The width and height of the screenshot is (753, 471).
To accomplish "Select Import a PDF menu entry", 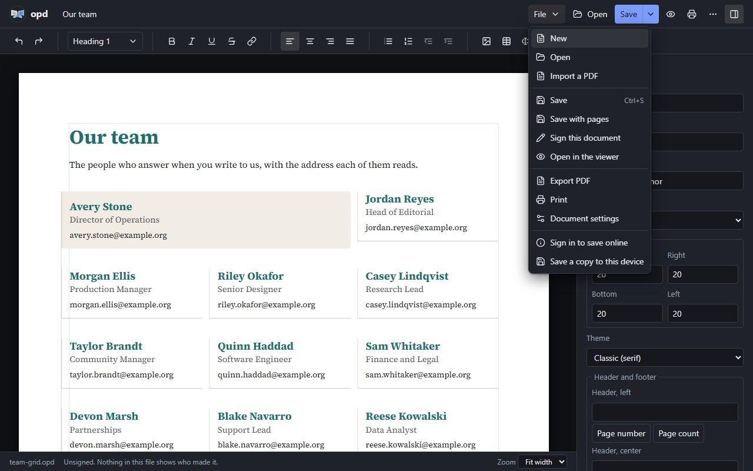I will click(x=589, y=76).
